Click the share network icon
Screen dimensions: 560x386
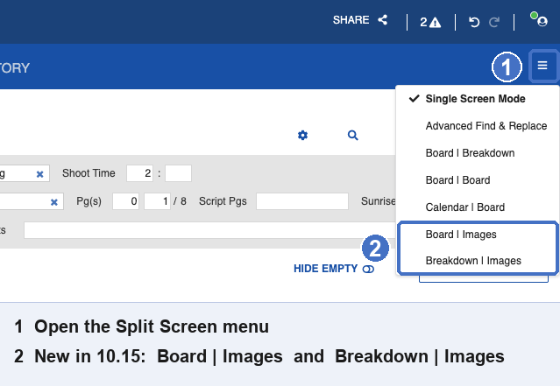tap(383, 19)
